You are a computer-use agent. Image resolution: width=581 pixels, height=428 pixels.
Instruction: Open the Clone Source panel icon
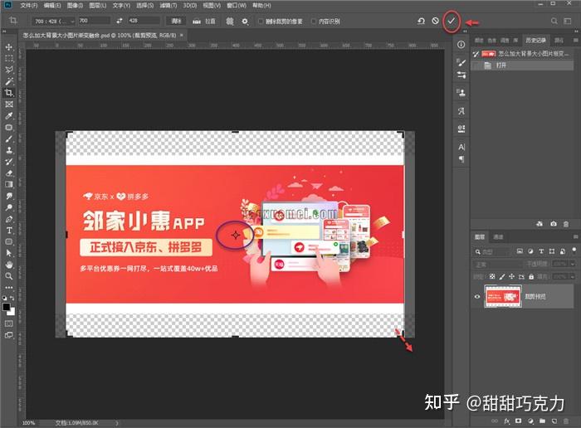coord(461,93)
